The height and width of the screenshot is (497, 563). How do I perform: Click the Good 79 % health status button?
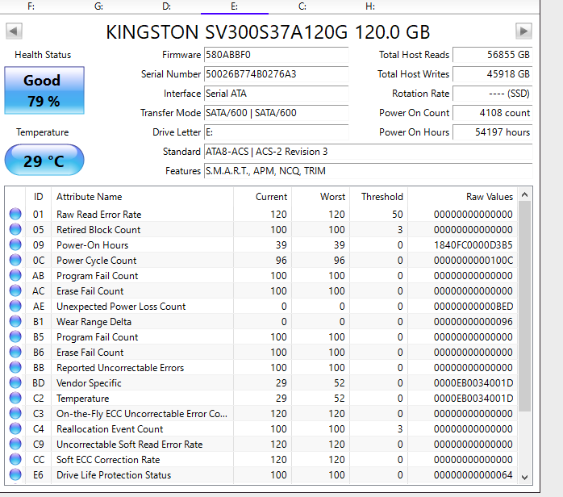pos(44,90)
